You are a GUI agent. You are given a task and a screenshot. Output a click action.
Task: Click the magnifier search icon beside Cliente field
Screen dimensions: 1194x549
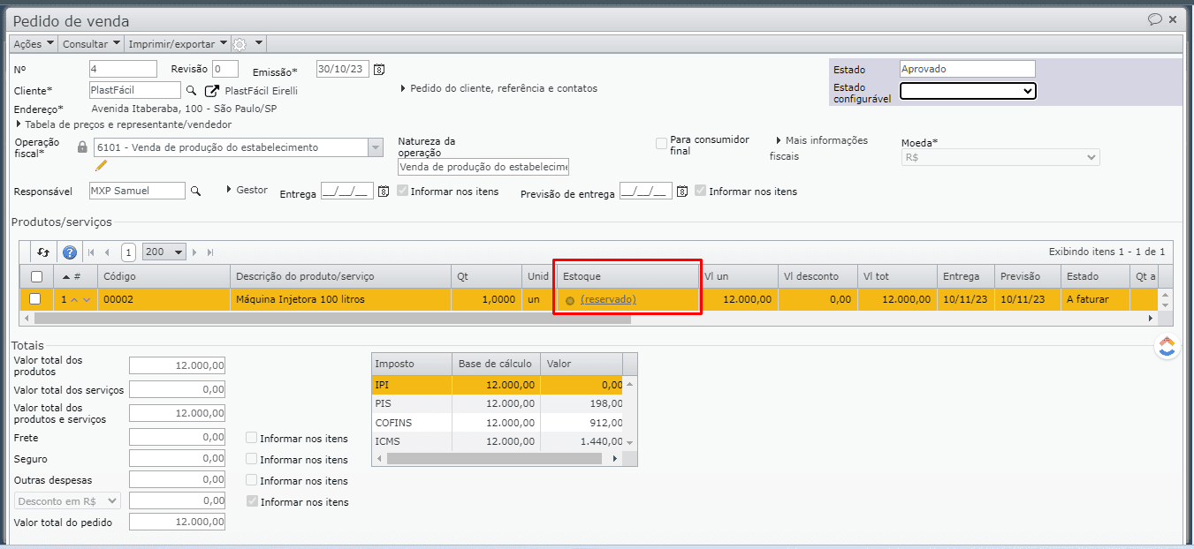191,90
